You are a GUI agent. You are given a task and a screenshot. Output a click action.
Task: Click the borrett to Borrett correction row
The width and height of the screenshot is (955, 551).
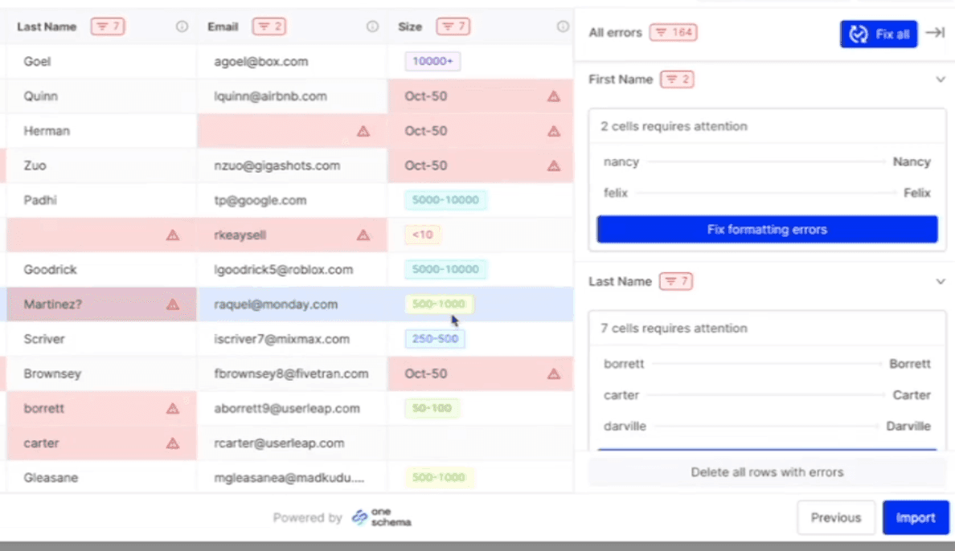(768, 364)
